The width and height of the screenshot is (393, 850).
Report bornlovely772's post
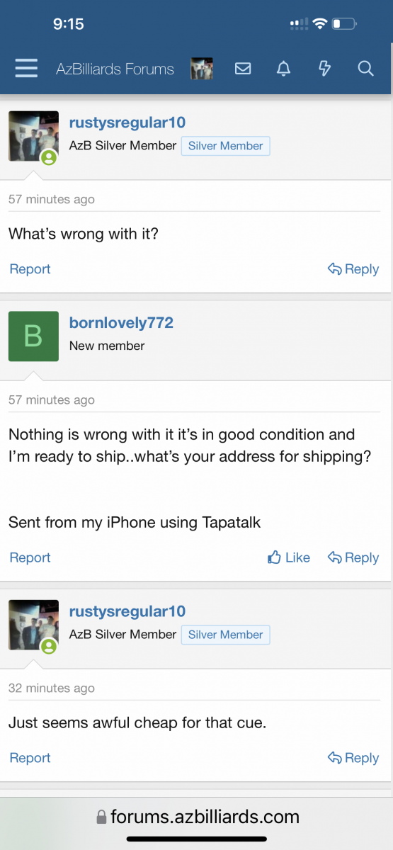pos(30,558)
